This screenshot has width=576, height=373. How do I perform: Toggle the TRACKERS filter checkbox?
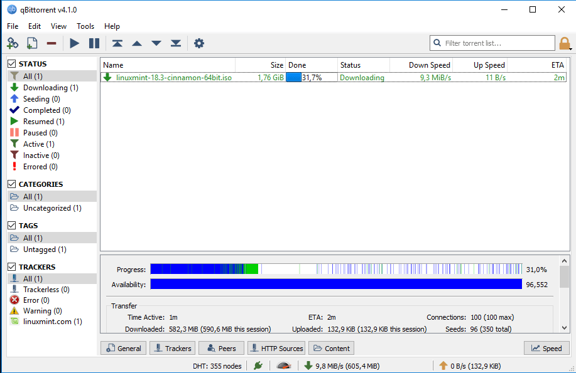point(12,266)
